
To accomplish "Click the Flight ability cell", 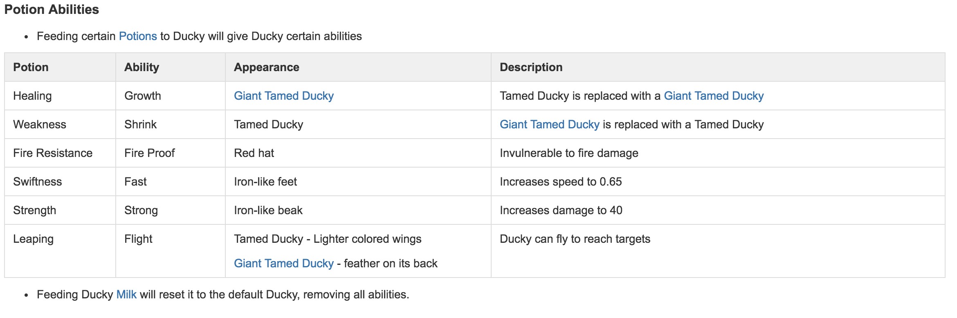I will coord(138,239).
